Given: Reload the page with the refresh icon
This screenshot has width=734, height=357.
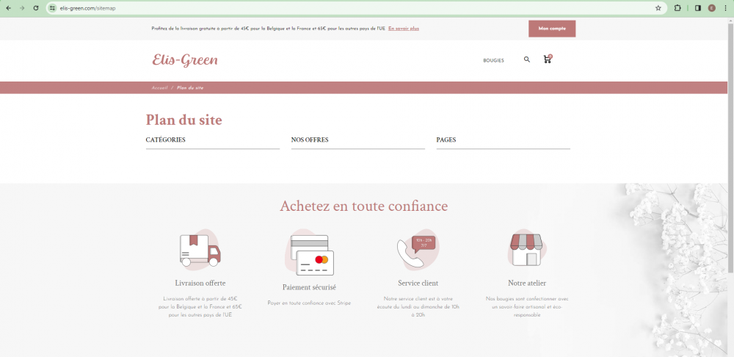Looking at the screenshot, I should (x=35, y=8).
